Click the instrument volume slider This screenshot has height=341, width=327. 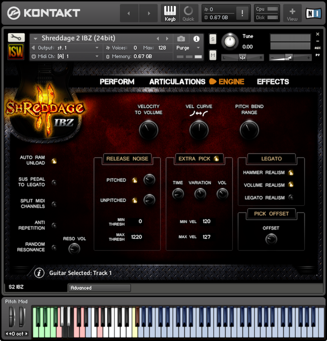[291, 58]
